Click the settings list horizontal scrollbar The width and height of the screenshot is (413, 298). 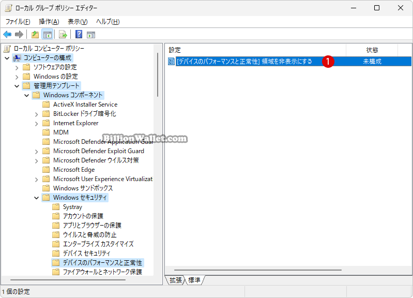(x=258, y=270)
